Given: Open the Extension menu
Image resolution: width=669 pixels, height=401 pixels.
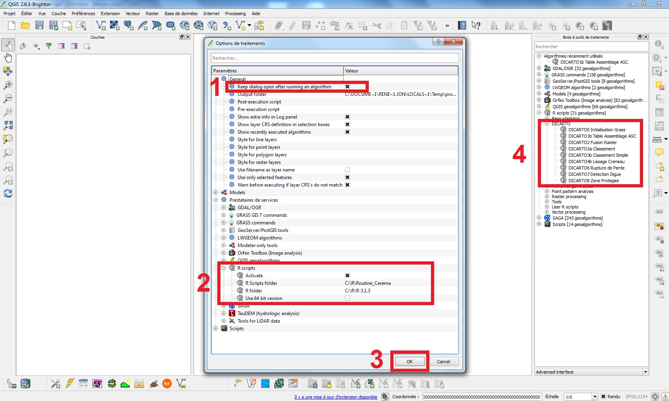Looking at the screenshot, I should click(110, 14).
